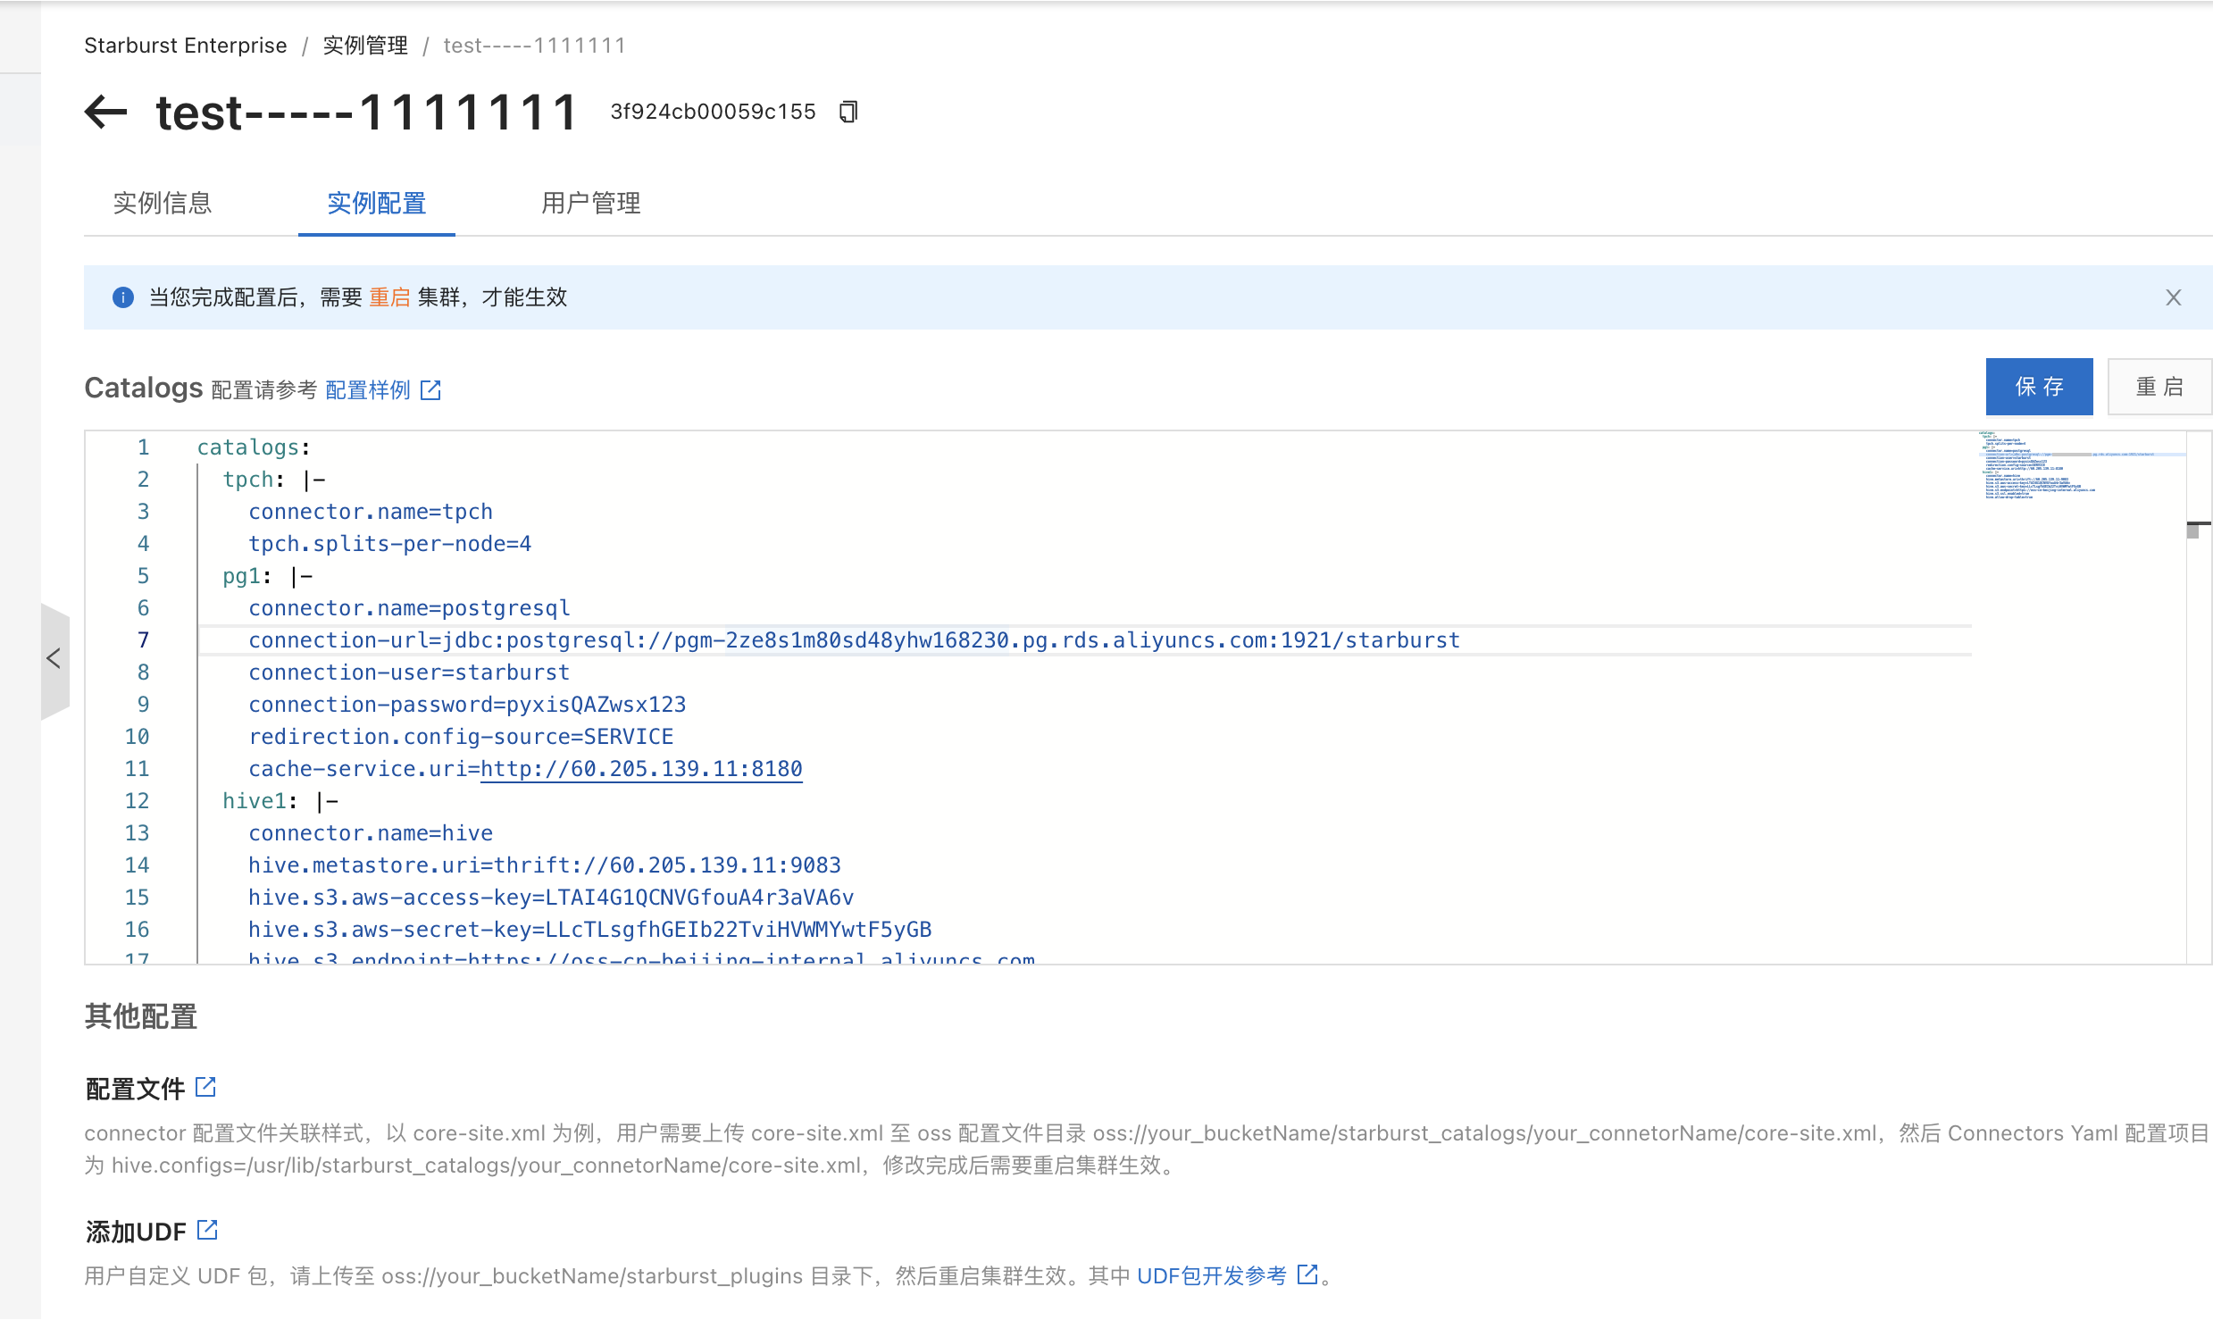Copy instance ID 3f924cb00059c155

(x=848, y=112)
